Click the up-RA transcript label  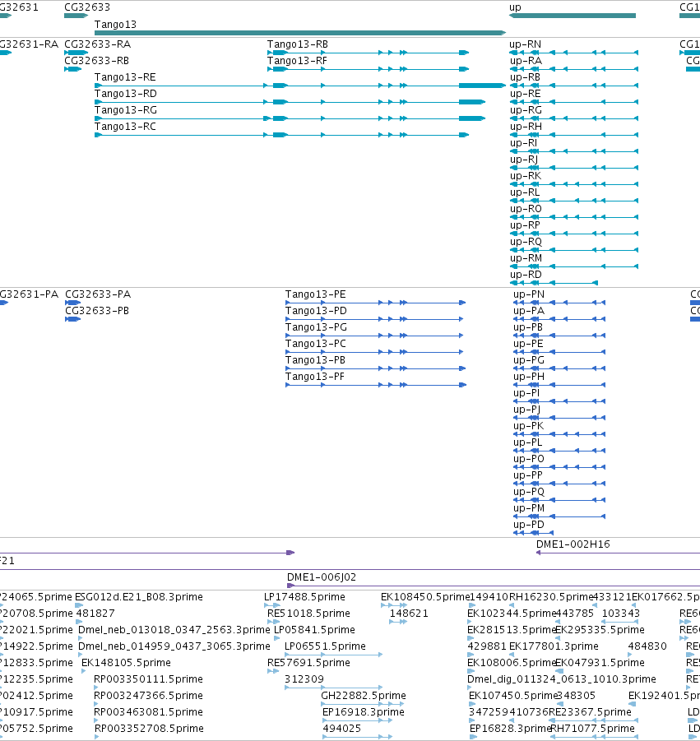coord(526,61)
